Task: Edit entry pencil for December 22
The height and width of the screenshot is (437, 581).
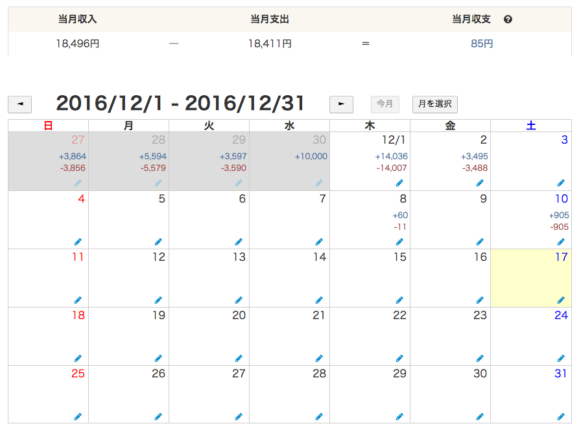Action: [399, 358]
